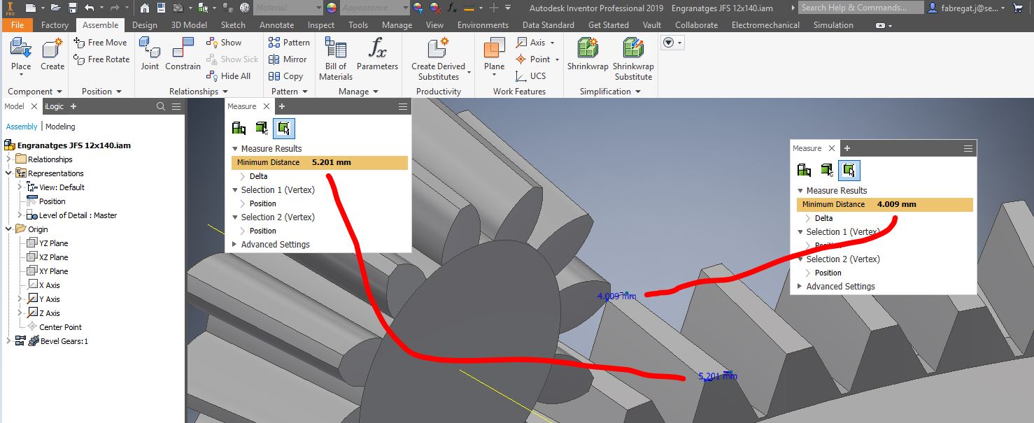Click the Search Help field
The image size is (1034, 423).
859,7
